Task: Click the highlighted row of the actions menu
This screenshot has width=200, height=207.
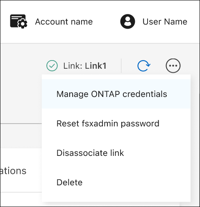Action: pos(116,94)
